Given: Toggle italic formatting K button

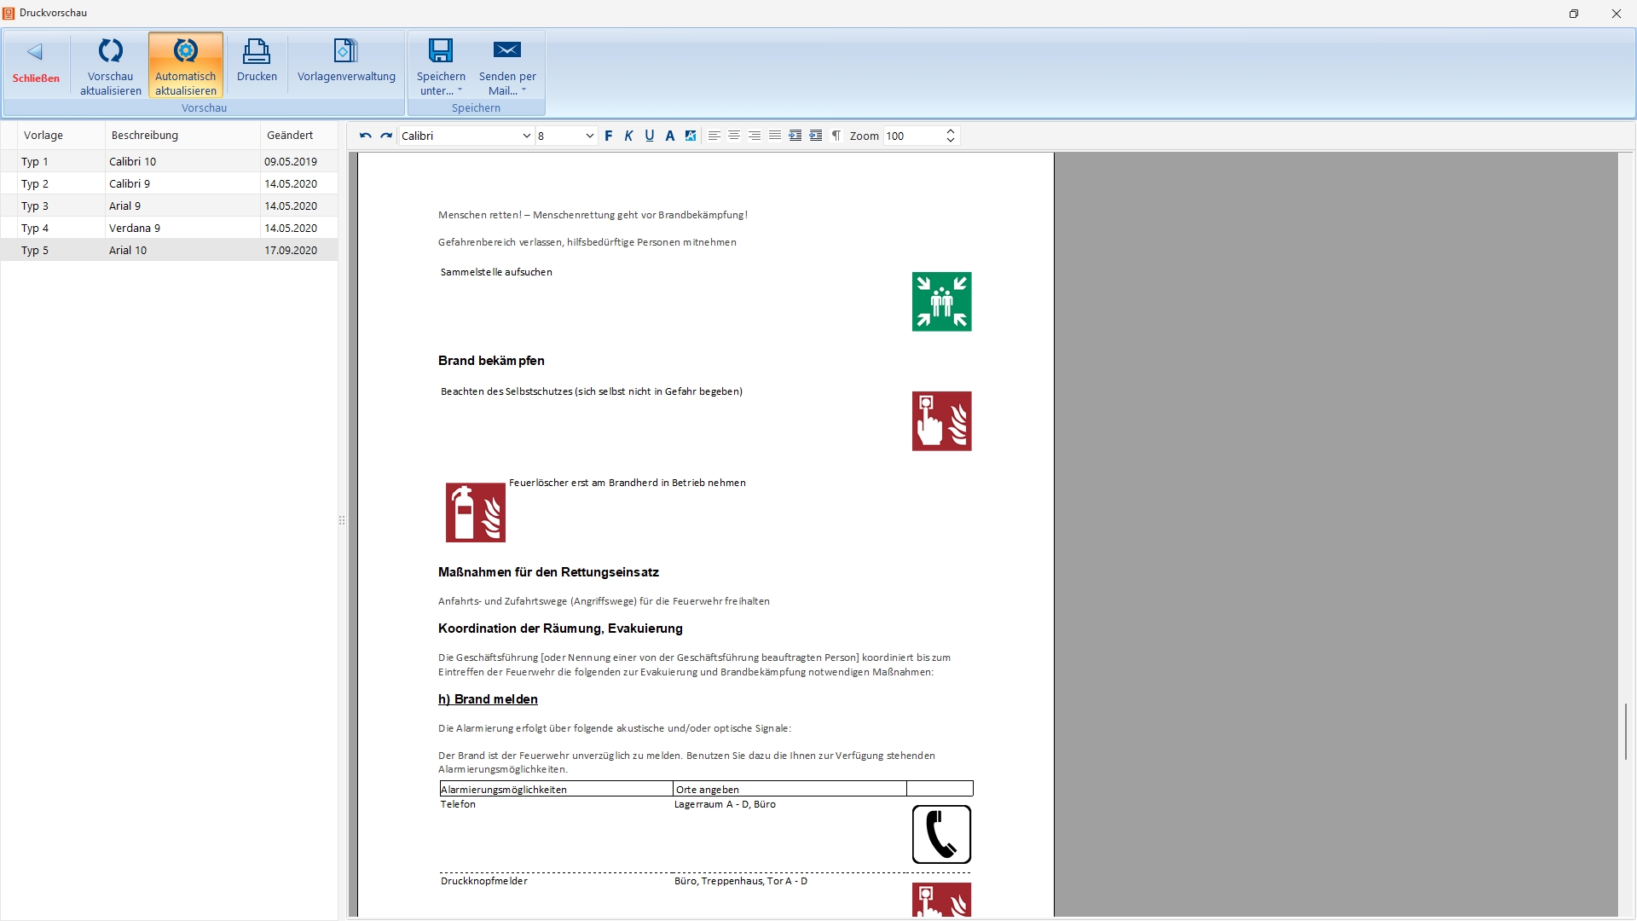Looking at the screenshot, I should (629, 136).
